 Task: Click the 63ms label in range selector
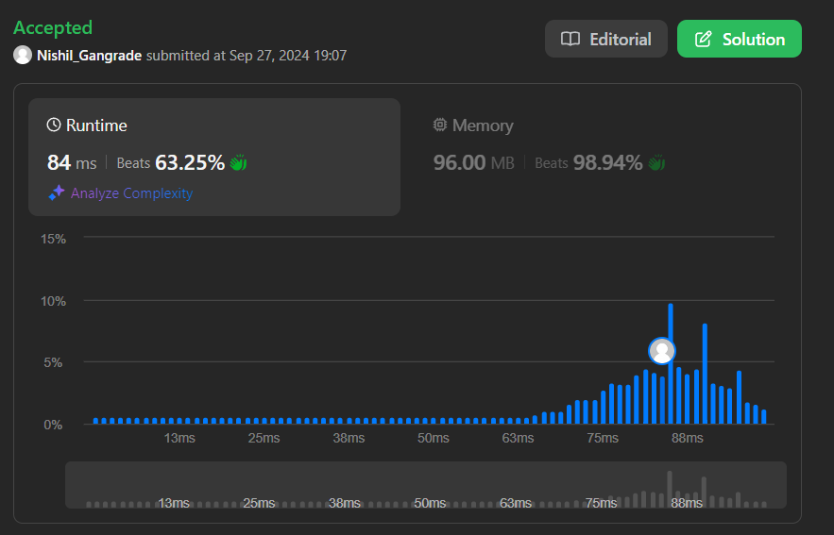point(516,503)
